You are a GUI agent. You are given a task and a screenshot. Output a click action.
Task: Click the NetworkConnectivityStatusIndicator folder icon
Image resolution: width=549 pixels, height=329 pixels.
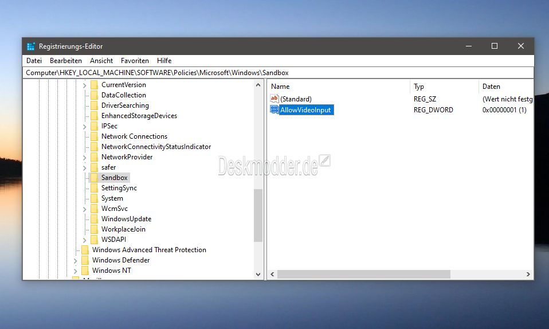(x=94, y=147)
